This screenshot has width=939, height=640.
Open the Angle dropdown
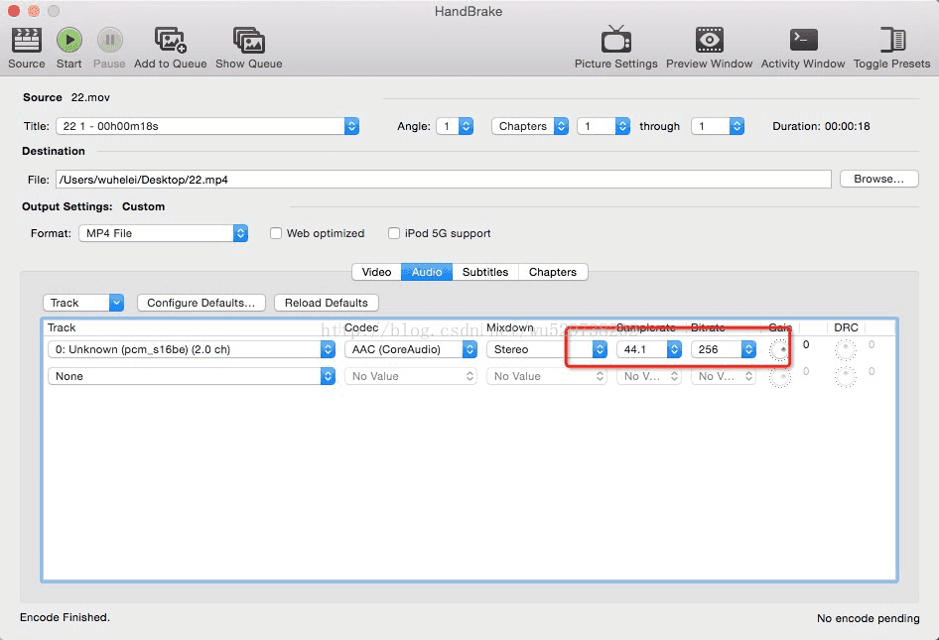click(456, 126)
